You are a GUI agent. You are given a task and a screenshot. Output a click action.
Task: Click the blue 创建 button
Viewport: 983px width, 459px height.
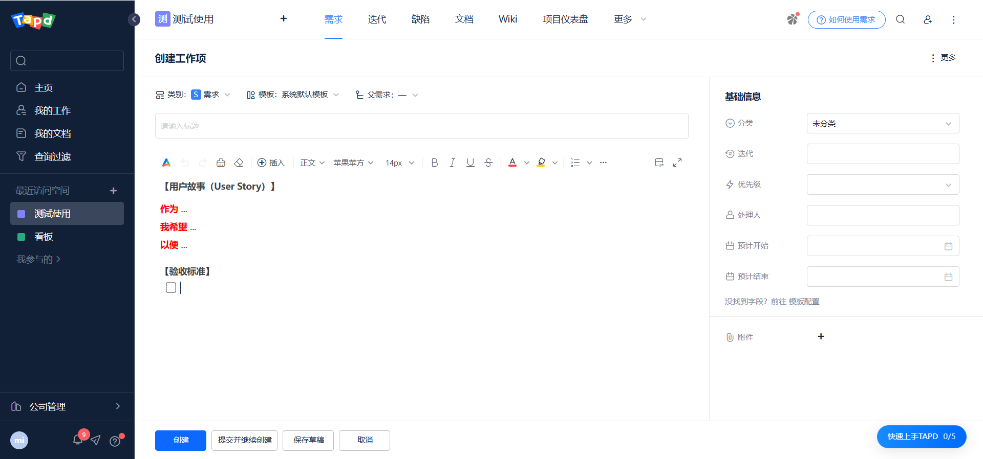tap(181, 441)
